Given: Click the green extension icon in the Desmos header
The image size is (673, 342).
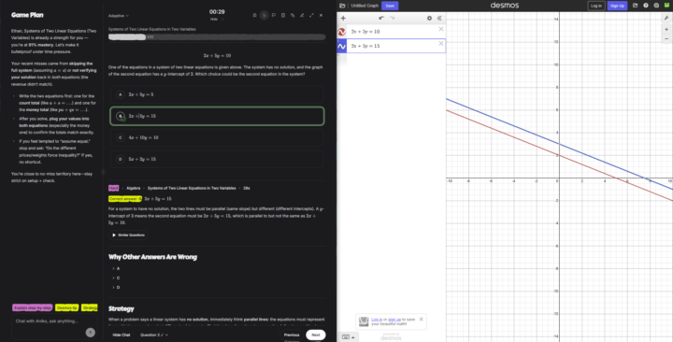Looking at the screenshot, I should click(x=666, y=6).
